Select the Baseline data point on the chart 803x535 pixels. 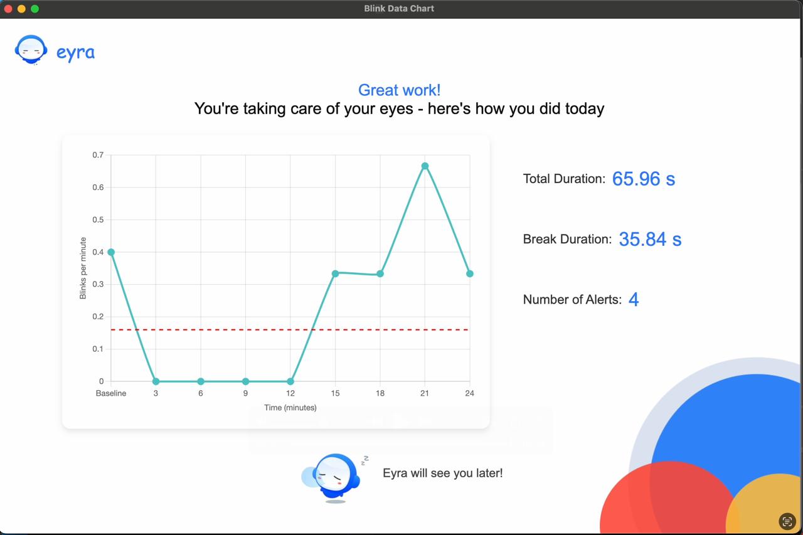(x=111, y=252)
